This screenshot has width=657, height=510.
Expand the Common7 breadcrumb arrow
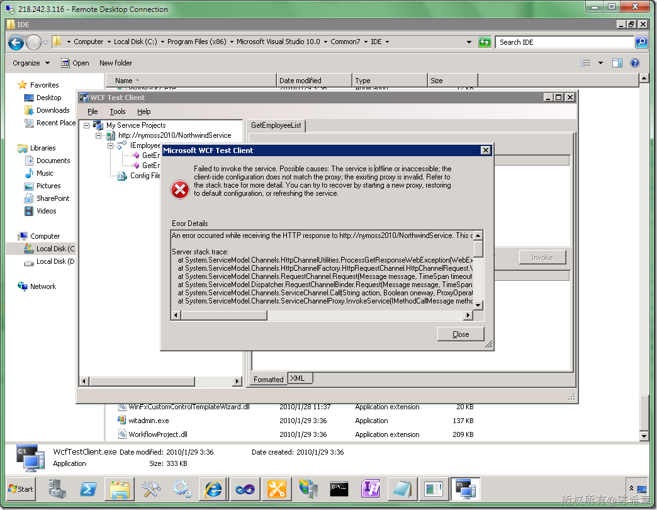pyautogui.click(x=366, y=42)
